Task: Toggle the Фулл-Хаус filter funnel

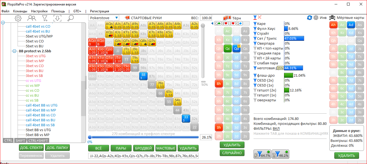Action: pyautogui.click(x=255, y=29)
